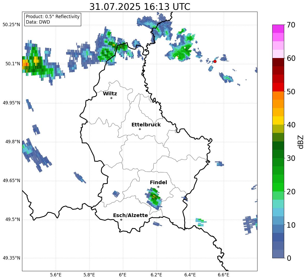Click the Wiltz city label
The image size is (307, 280).
[110, 94]
